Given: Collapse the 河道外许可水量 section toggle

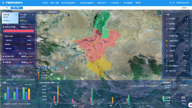Looking at the screenshot, I should 3,26.
